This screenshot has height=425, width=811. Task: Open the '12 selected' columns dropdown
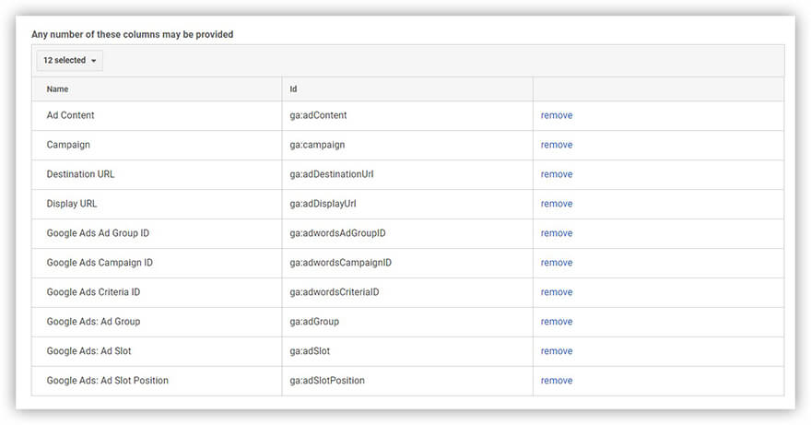(69, 61)
